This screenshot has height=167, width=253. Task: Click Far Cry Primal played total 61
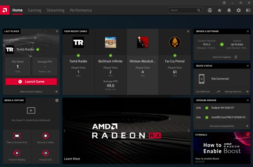click(x=175, y=72)
